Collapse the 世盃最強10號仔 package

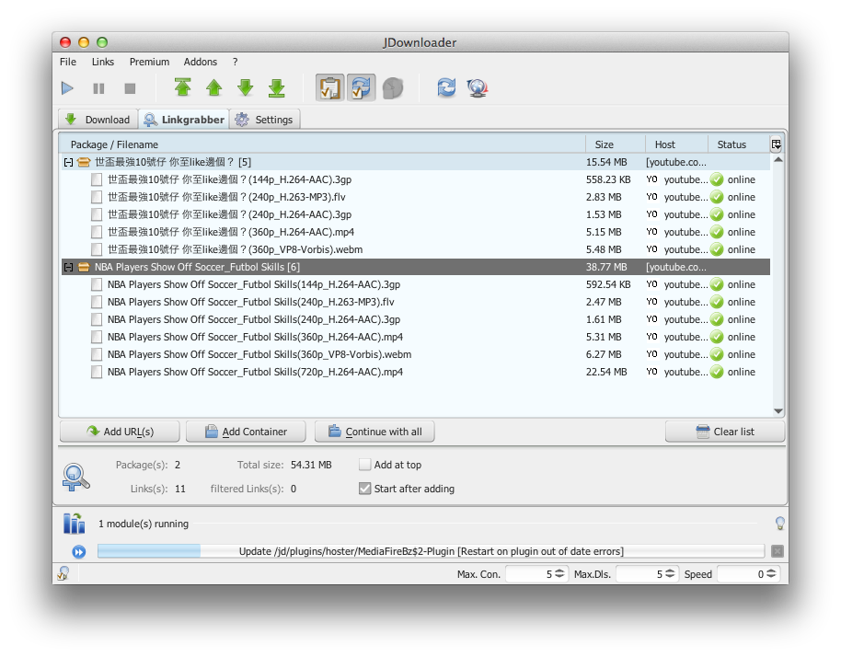click(68, 162)
